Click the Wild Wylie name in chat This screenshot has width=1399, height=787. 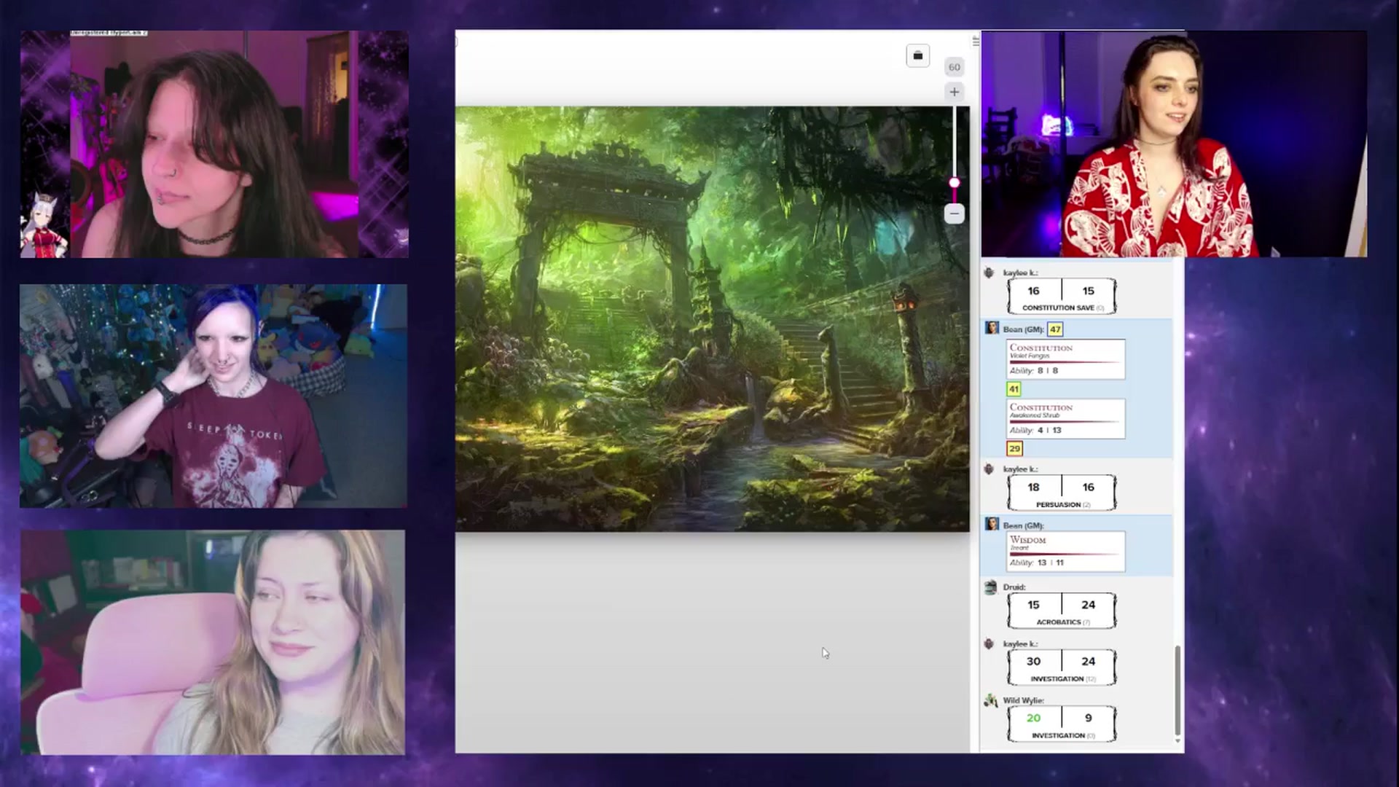1023,700
